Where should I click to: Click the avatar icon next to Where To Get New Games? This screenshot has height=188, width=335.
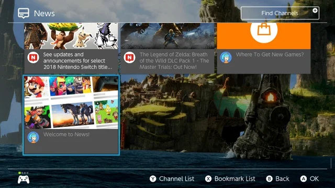click(x=226, y=57)
